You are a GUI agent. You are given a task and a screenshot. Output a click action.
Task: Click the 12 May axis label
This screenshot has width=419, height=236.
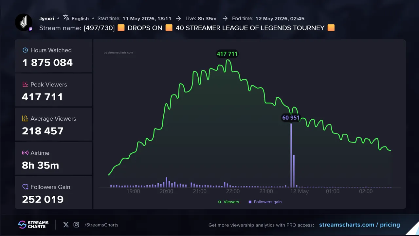(x=299, y=191)
